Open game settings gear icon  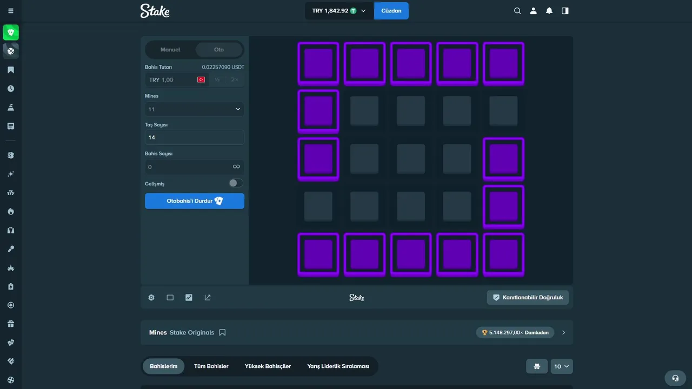(x=151, y=298)
